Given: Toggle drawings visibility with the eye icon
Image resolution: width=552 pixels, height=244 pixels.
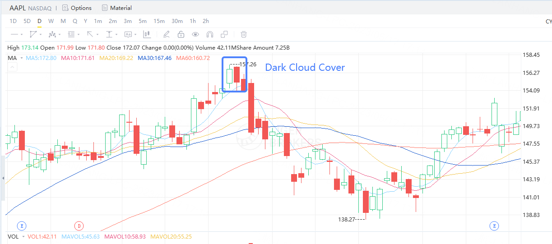Looking at the screenshot, I should click(195, 34).
